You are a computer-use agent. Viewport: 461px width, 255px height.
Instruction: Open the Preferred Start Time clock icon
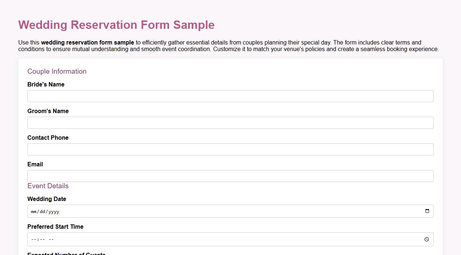(x=426, y=239)
